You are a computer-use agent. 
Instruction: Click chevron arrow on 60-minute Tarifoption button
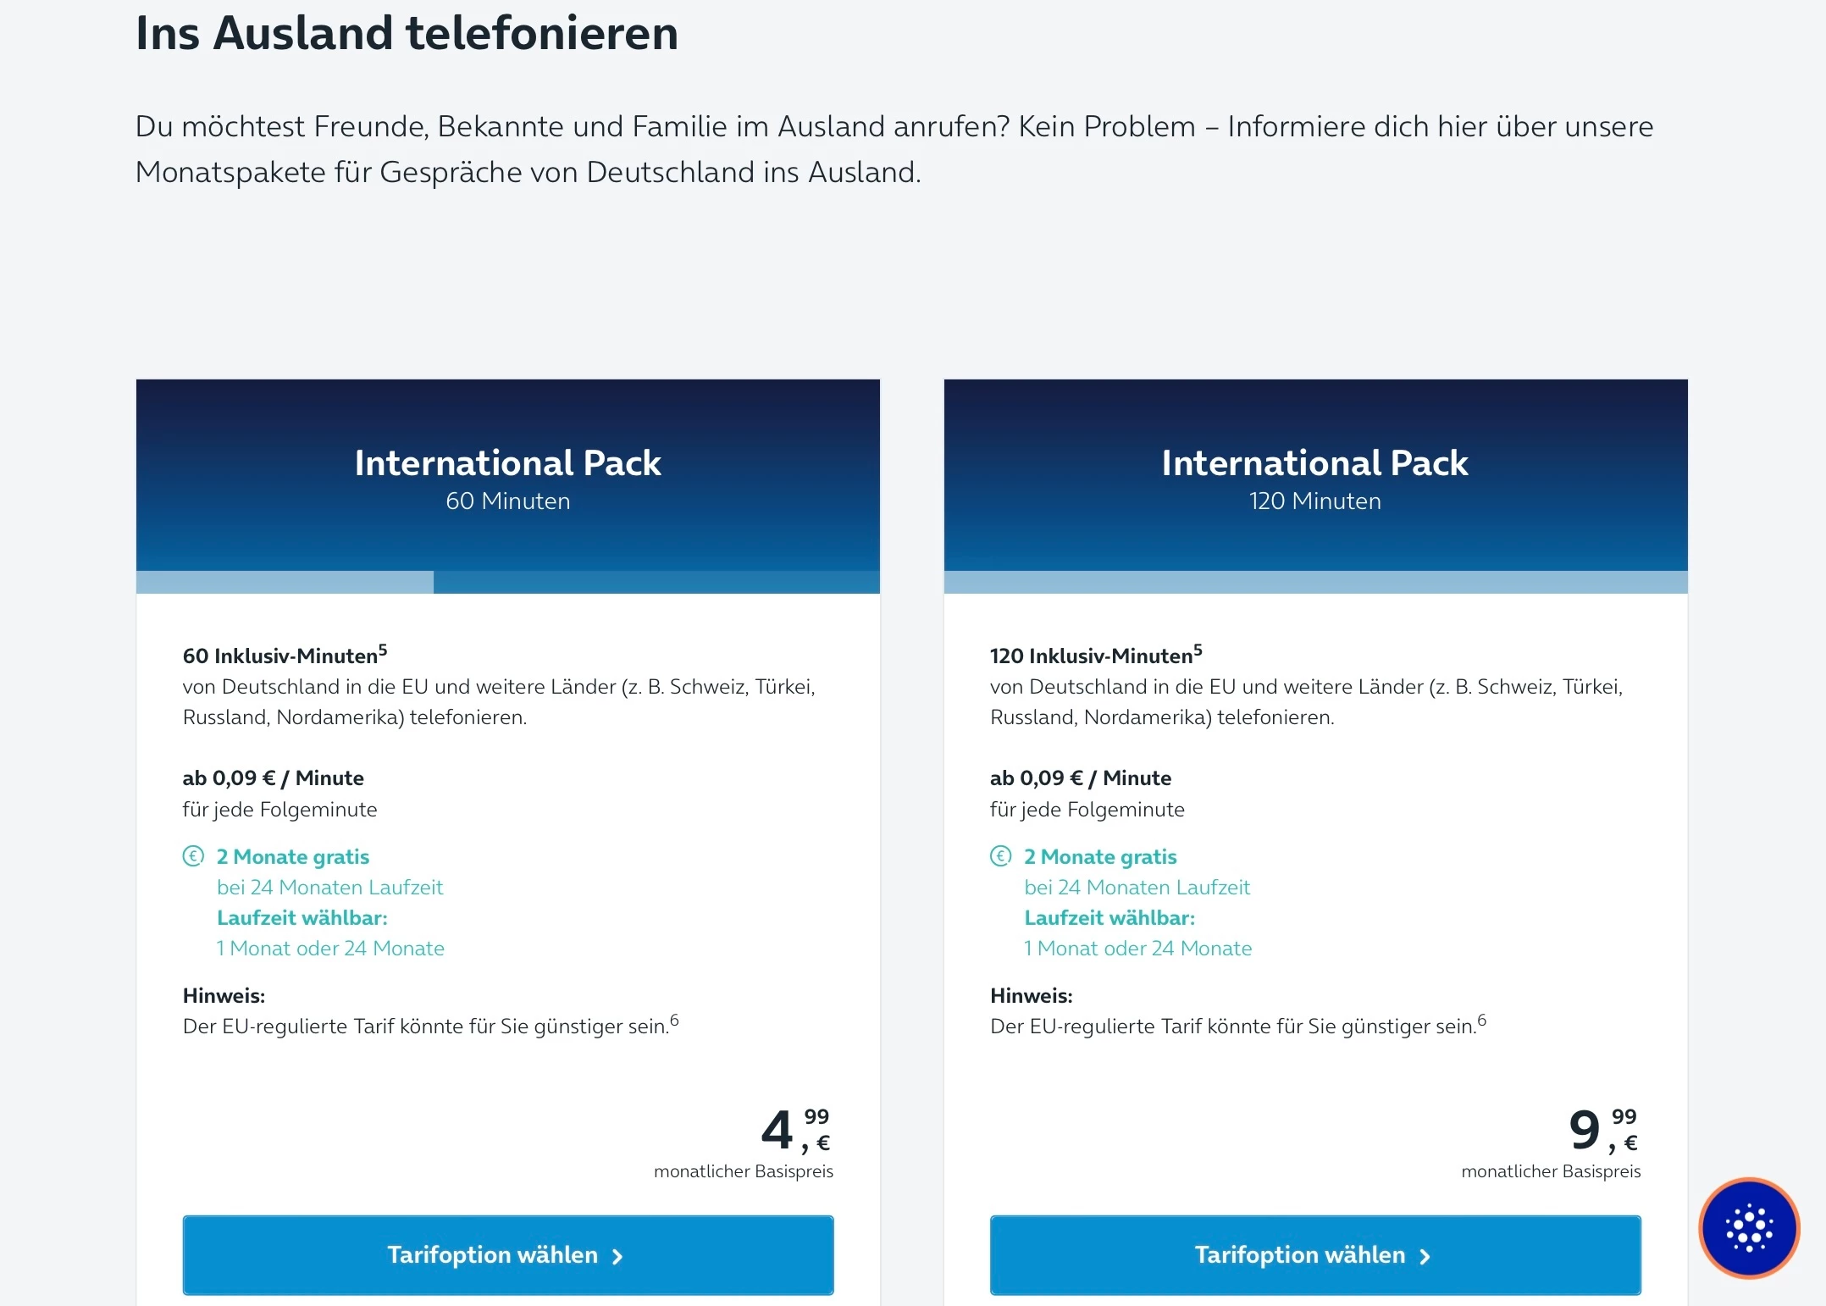click(x=617, y=1257)
